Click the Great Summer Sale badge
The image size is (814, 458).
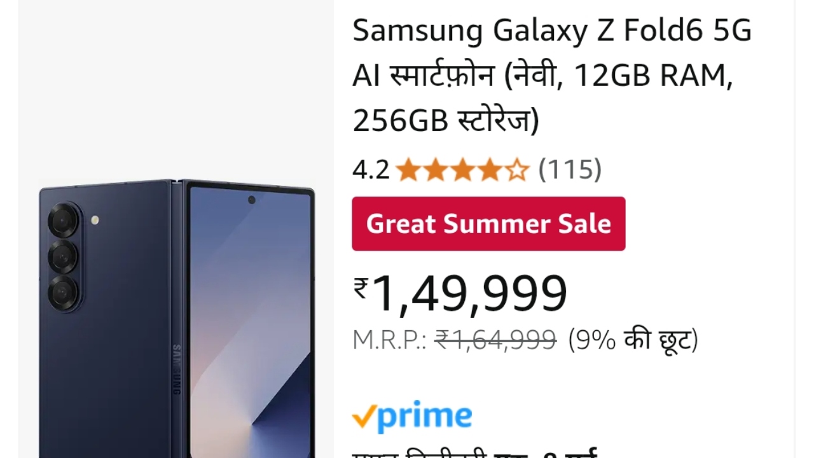tap(488, 224)
